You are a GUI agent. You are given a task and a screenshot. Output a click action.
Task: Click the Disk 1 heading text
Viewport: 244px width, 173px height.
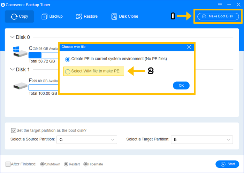[23, 69]
